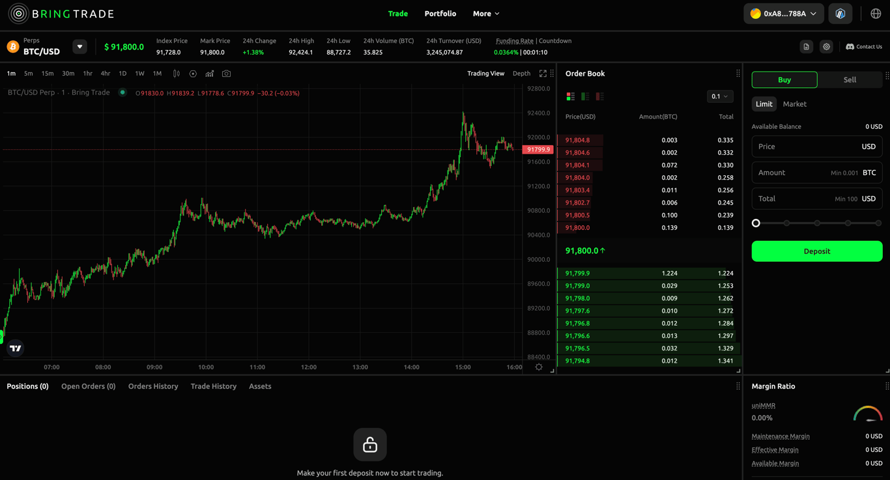Open the documentation page icon
The width and height of the screenshot is (890, 480).
[x=807, y=46]
